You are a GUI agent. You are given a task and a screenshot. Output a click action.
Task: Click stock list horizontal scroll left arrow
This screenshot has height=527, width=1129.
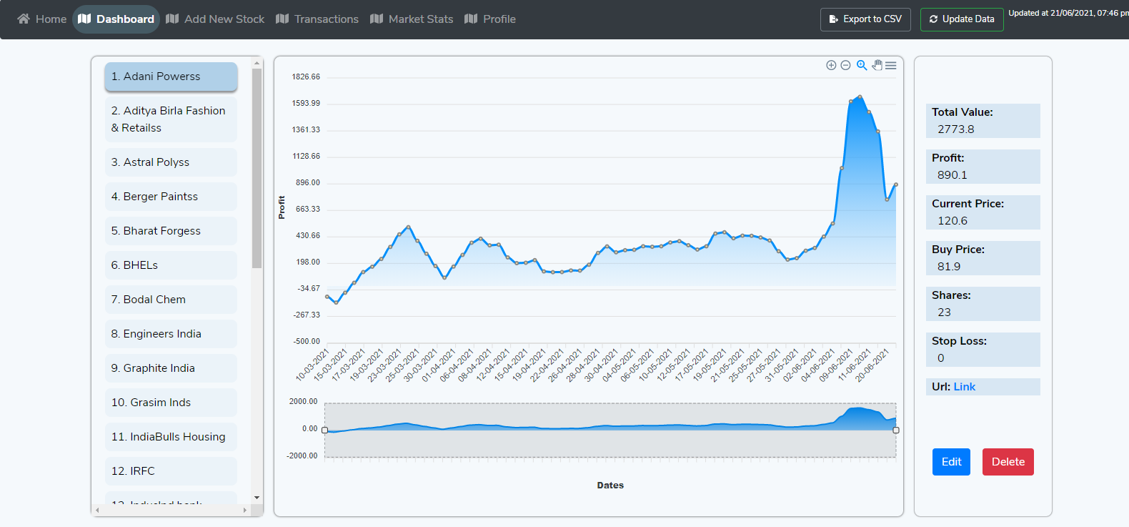(x=98, y=510)
